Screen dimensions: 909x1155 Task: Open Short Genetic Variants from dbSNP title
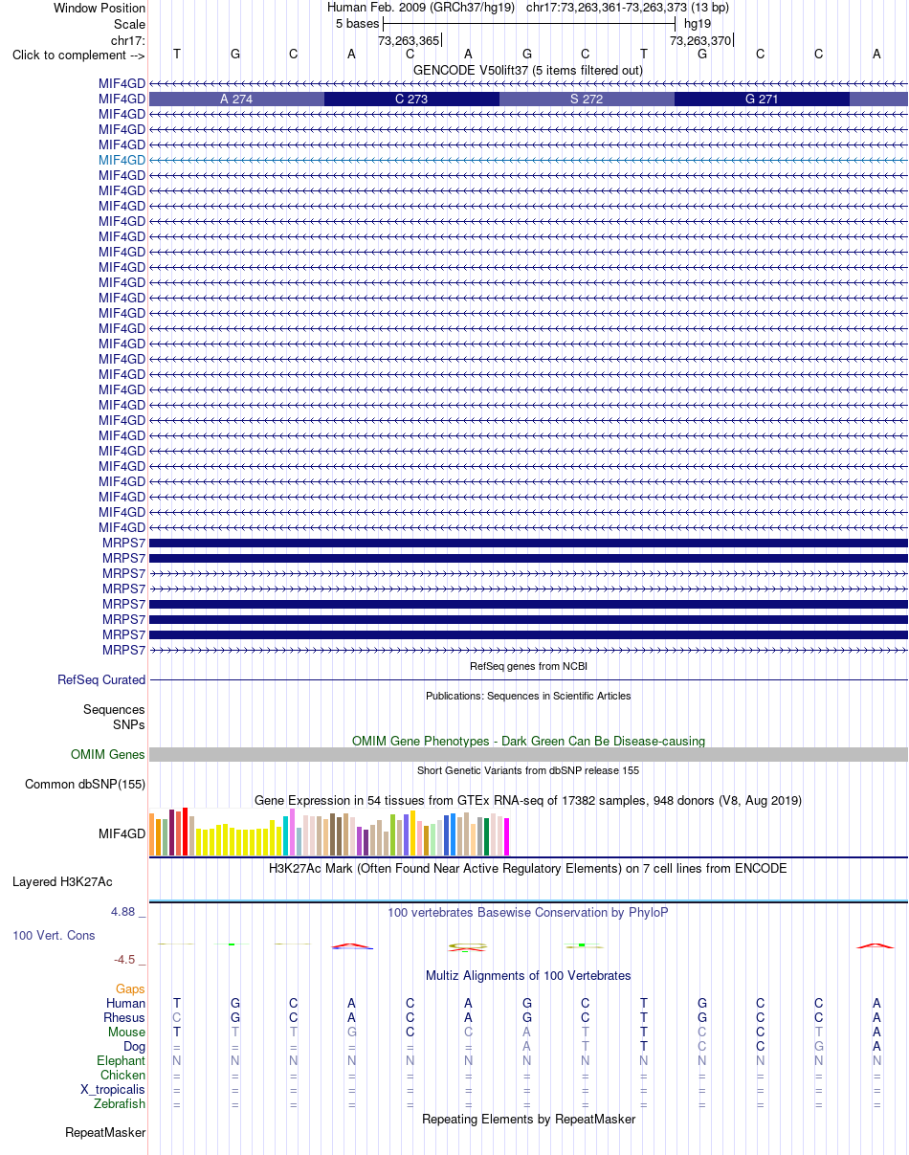pos(528,770)
